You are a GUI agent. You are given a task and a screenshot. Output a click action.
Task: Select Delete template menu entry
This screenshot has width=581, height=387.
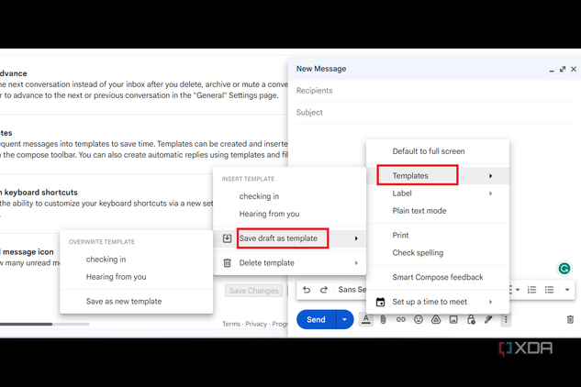point(289,263)
